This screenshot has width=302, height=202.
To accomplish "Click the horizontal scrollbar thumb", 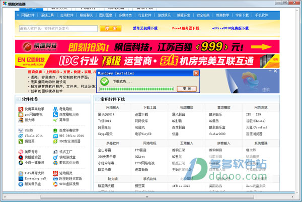I will [147, 197].
